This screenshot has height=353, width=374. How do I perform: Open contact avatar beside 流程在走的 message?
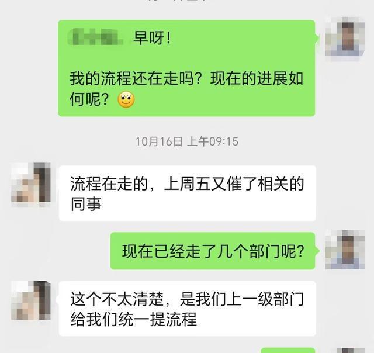31,182
